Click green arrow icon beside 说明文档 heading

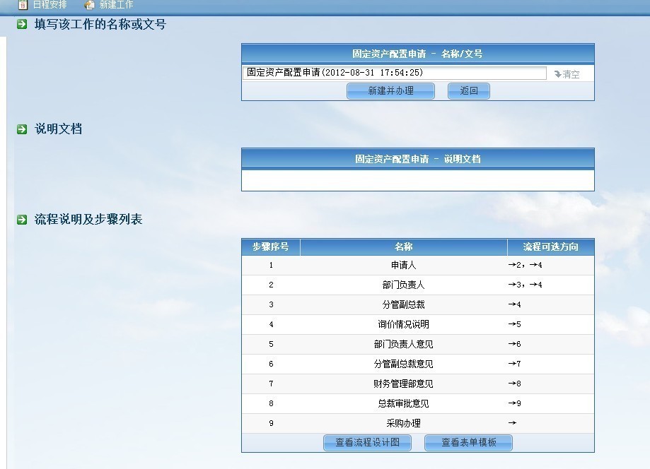point(22,129)
